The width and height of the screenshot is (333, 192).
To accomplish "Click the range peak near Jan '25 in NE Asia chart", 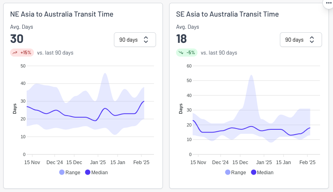I will [x=105, y=74].
